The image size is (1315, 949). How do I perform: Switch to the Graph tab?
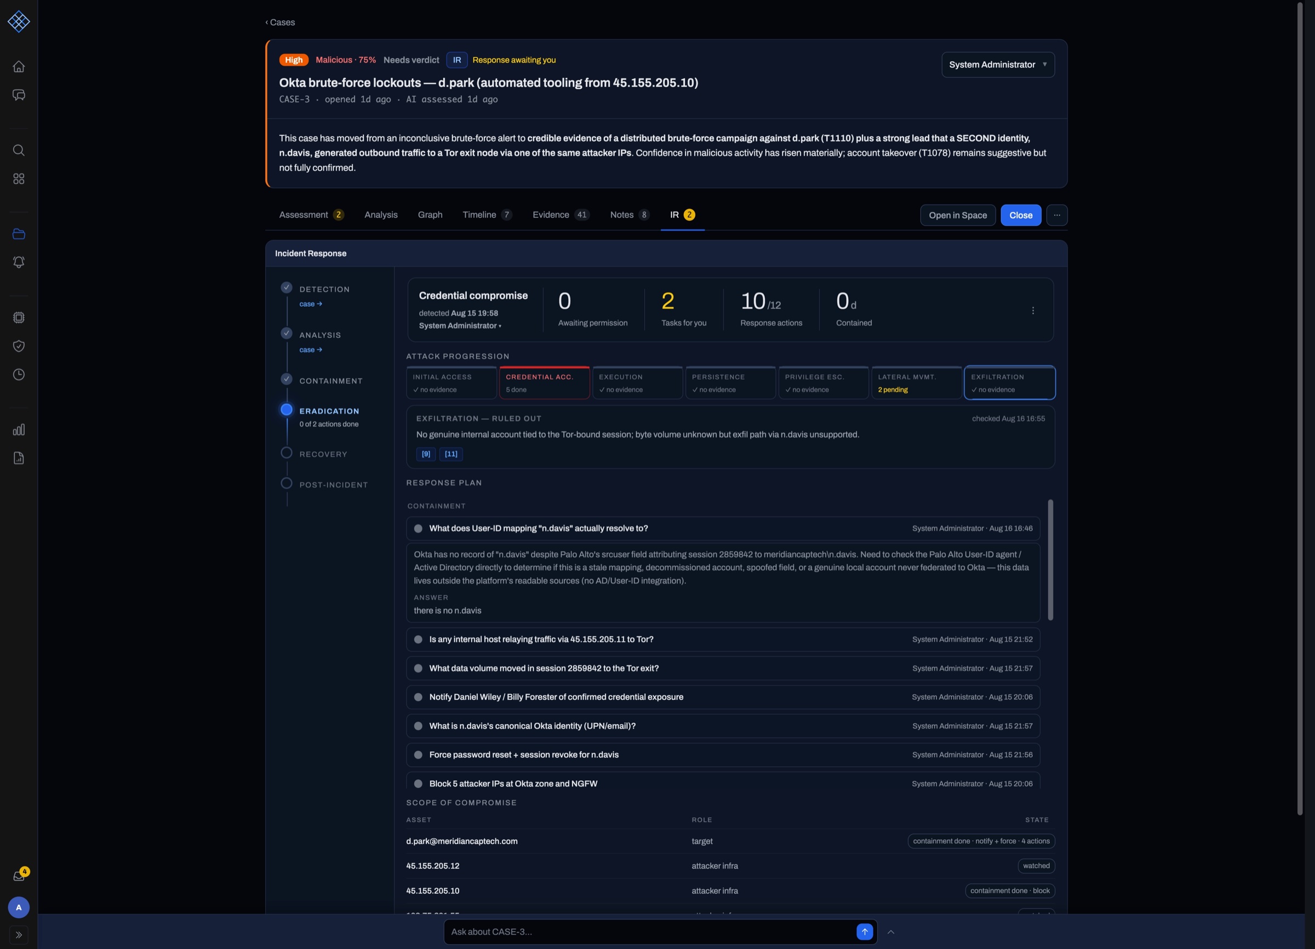[430, 214]
